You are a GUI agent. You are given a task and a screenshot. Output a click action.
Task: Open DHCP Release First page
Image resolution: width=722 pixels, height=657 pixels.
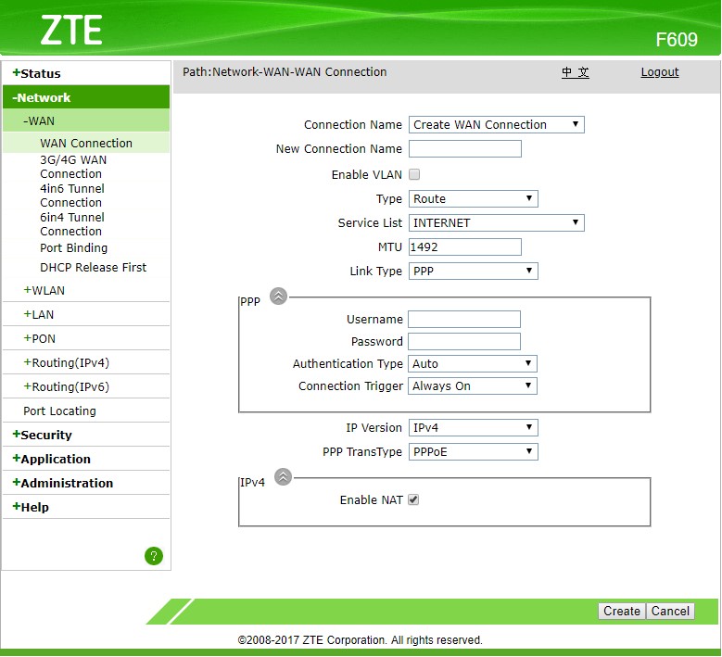93,267
